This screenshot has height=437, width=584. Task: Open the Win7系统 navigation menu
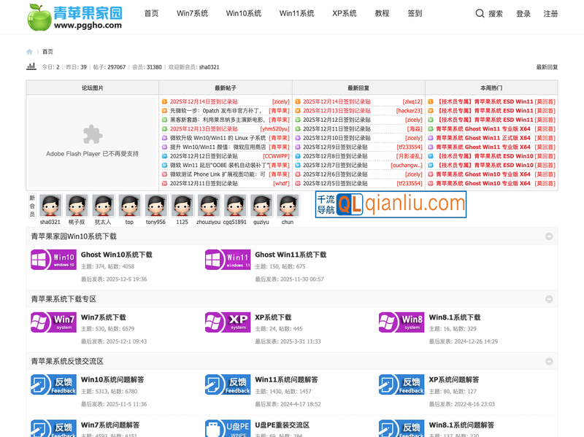click(192, 13)
